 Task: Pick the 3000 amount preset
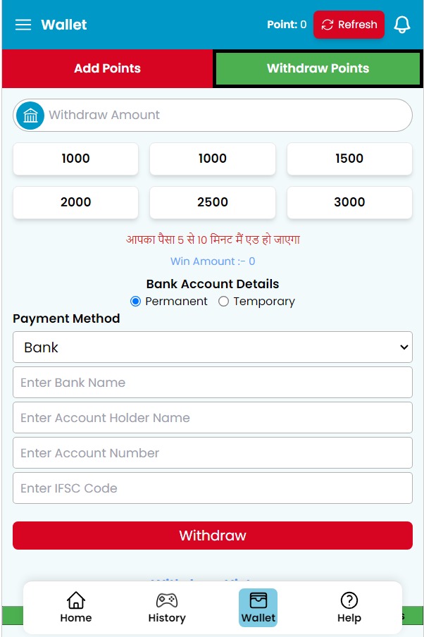click(x=349, y=202)
